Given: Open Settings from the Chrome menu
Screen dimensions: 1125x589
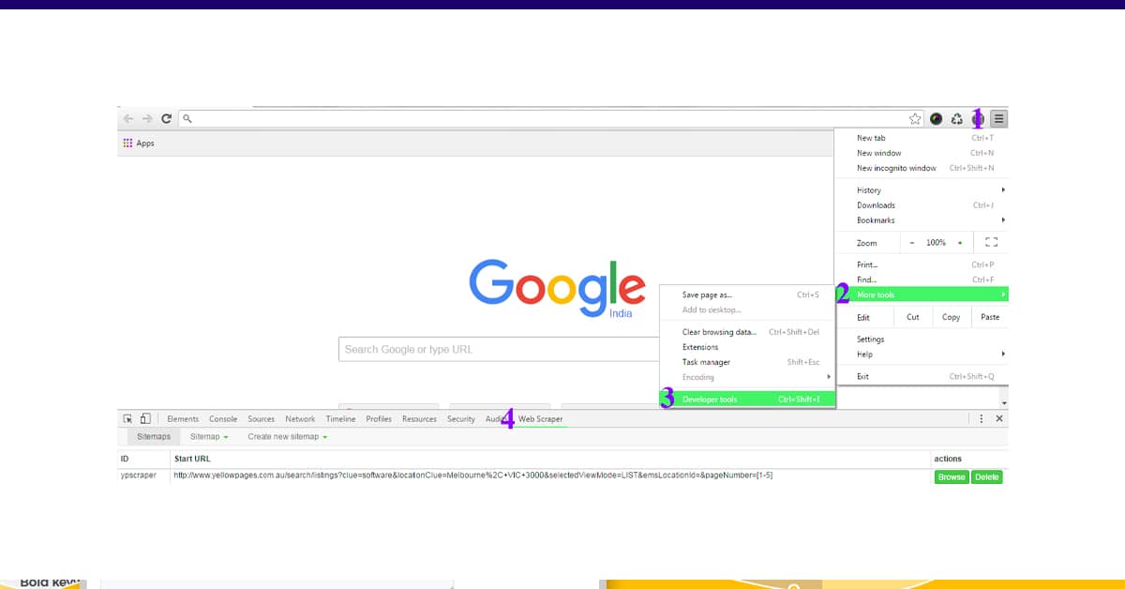Looking at the screenshot, I should pos(922,340).
